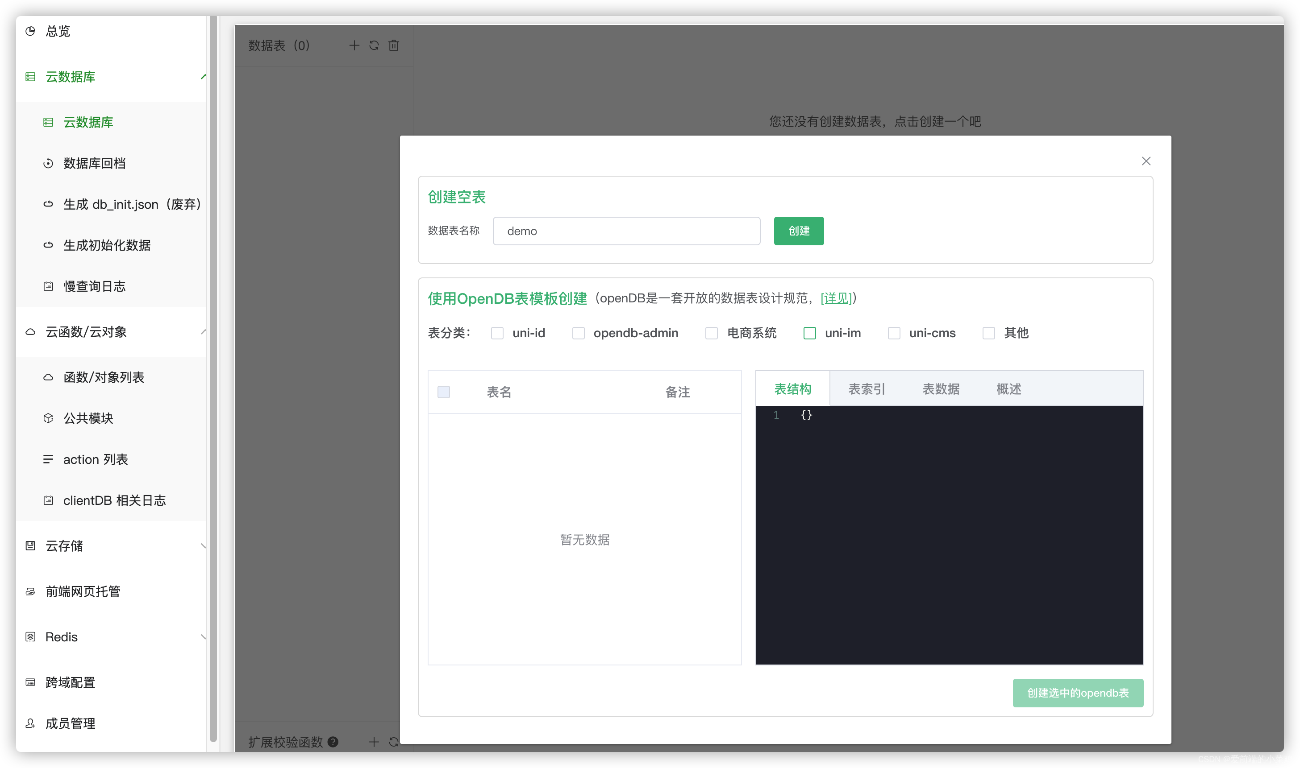Click the refresh data tables icon
The image size is (1300, 768).
click(x=374, y=45)
